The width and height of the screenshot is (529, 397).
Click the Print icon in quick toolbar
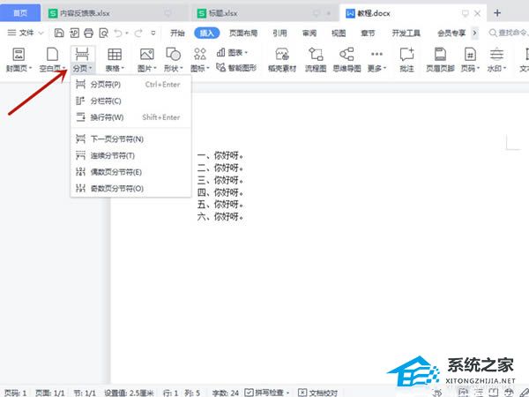(x=88, y=33)
